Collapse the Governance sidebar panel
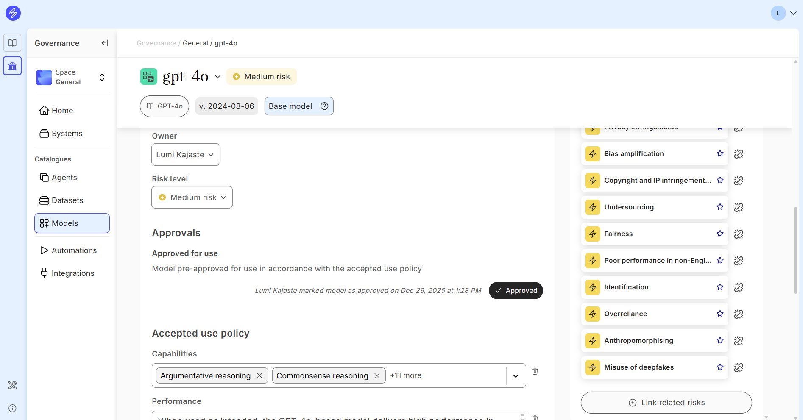The image size is (803, 420). point(105,43)
